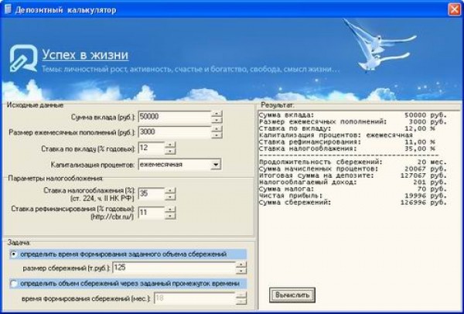The width and height of the screenshot is (464, 314).
Task: Click result line 'Продолжительность сбережений'
Action: [x=353, y=162]
